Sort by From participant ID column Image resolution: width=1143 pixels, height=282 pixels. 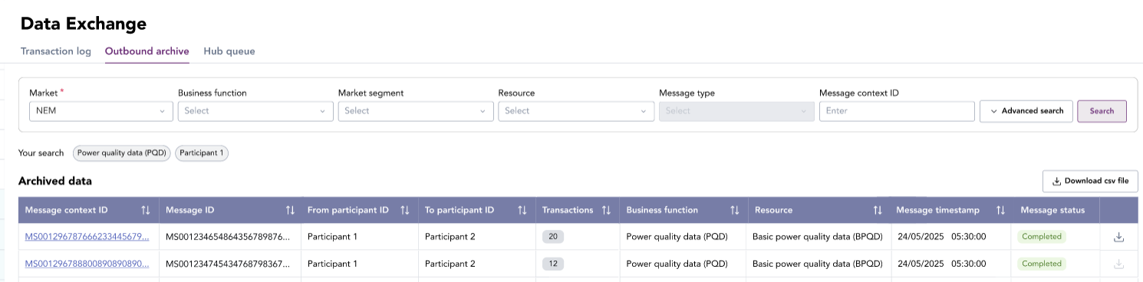(405, 210)
